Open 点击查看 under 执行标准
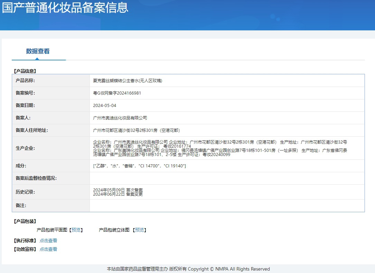Image resolution: width=375 pixels, height=273 pixels. coord(48,240)
